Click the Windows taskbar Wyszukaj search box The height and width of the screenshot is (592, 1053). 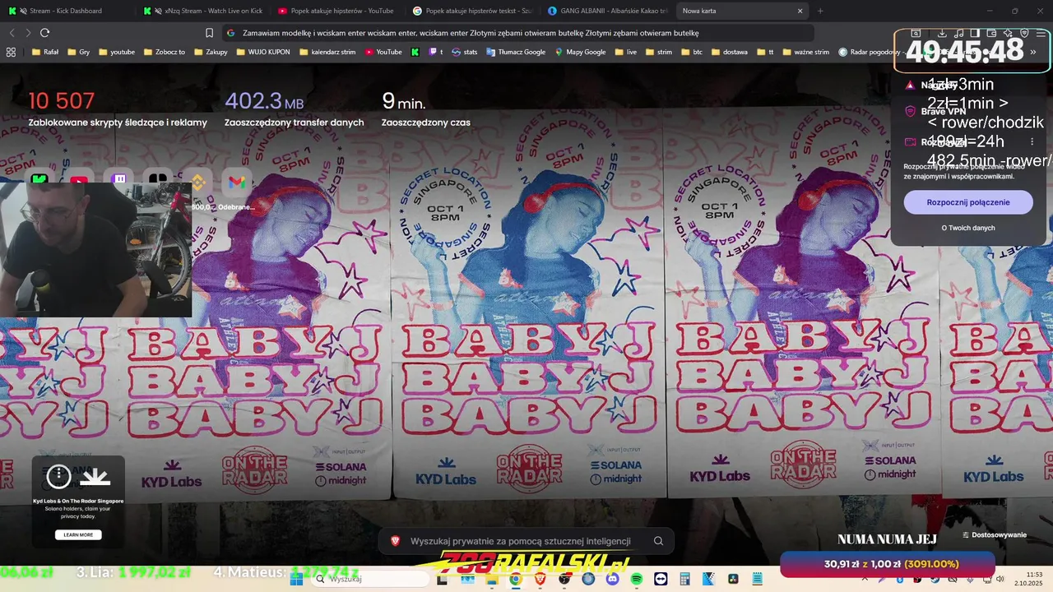[x=369, y=579]
